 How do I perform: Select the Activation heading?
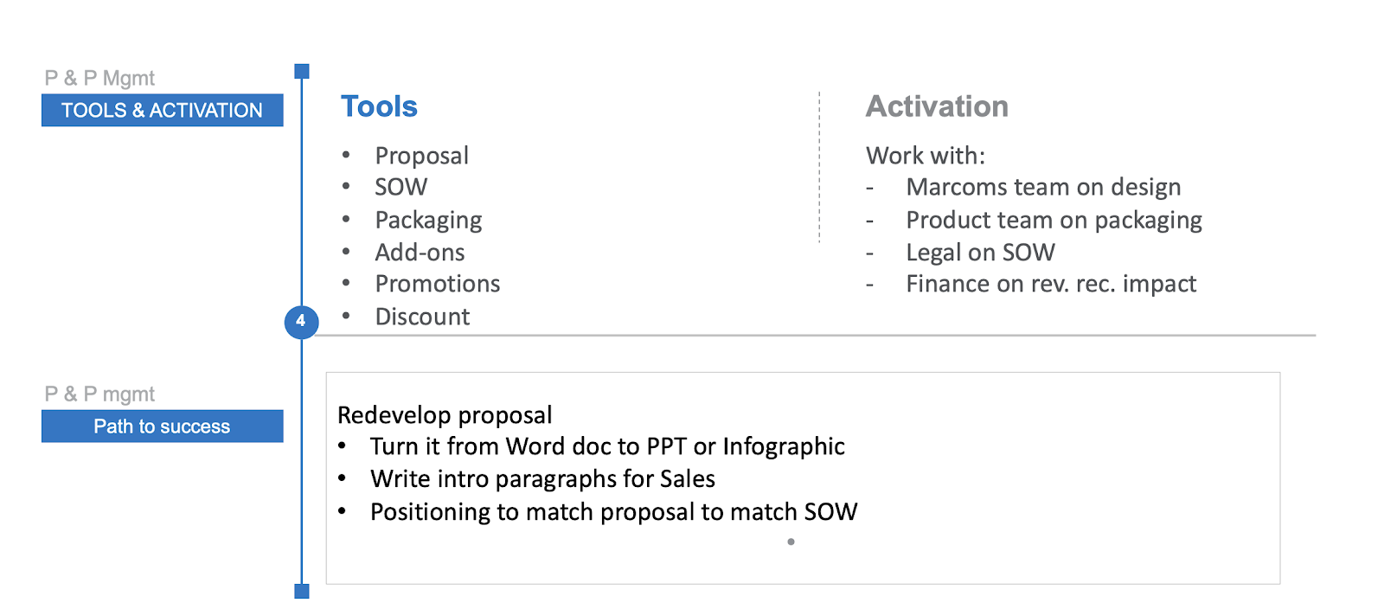pos(937,106)
